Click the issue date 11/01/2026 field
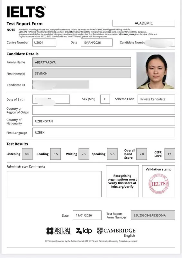 pos(87,215)
